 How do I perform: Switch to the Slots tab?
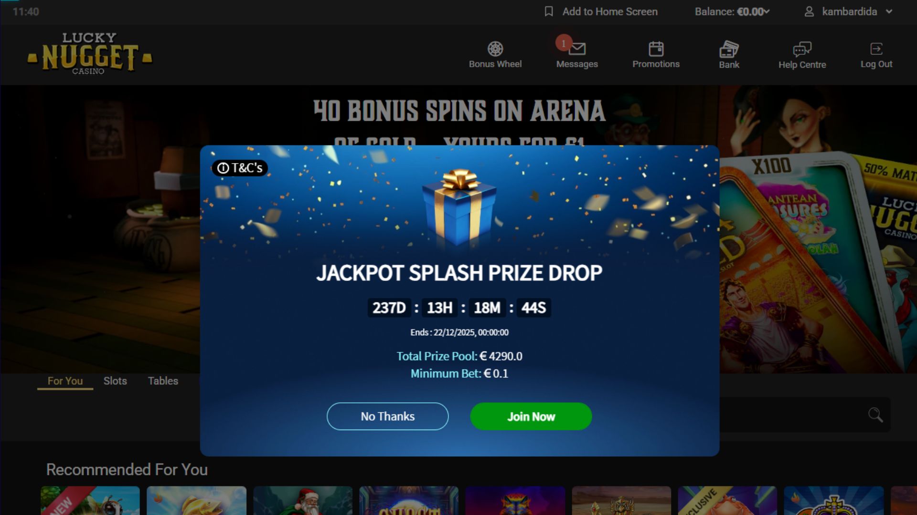pos(115,381)
